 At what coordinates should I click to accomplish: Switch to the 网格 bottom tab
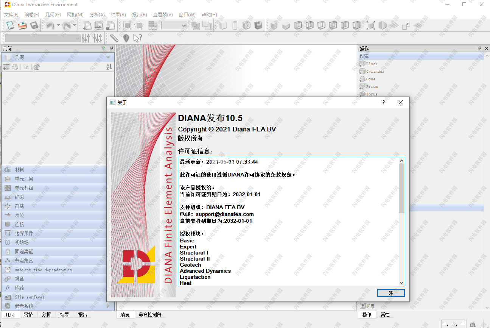(x=28, y=314)
